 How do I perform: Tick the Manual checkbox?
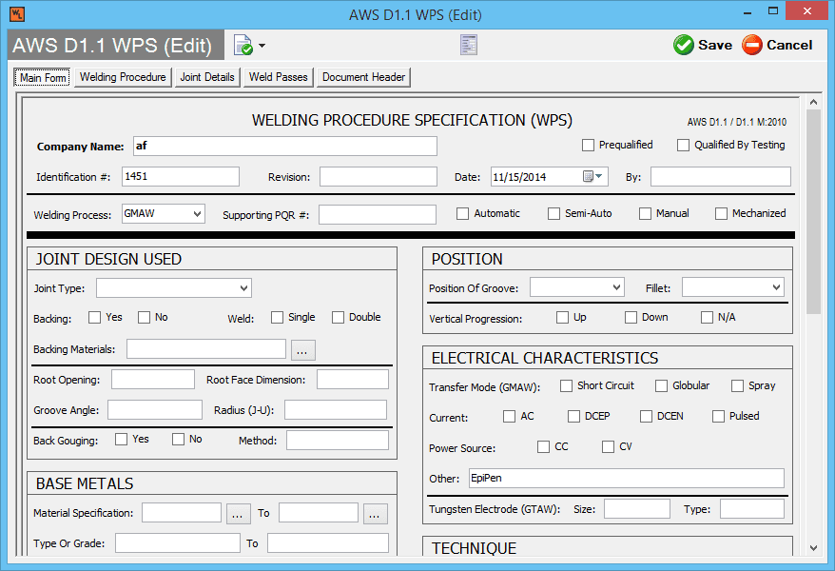pyautogui.click(x=645, y=213)
